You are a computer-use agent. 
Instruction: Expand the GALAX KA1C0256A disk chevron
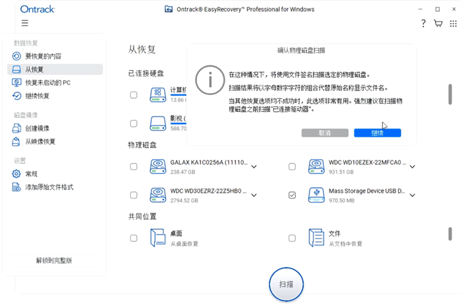[254, 167]
